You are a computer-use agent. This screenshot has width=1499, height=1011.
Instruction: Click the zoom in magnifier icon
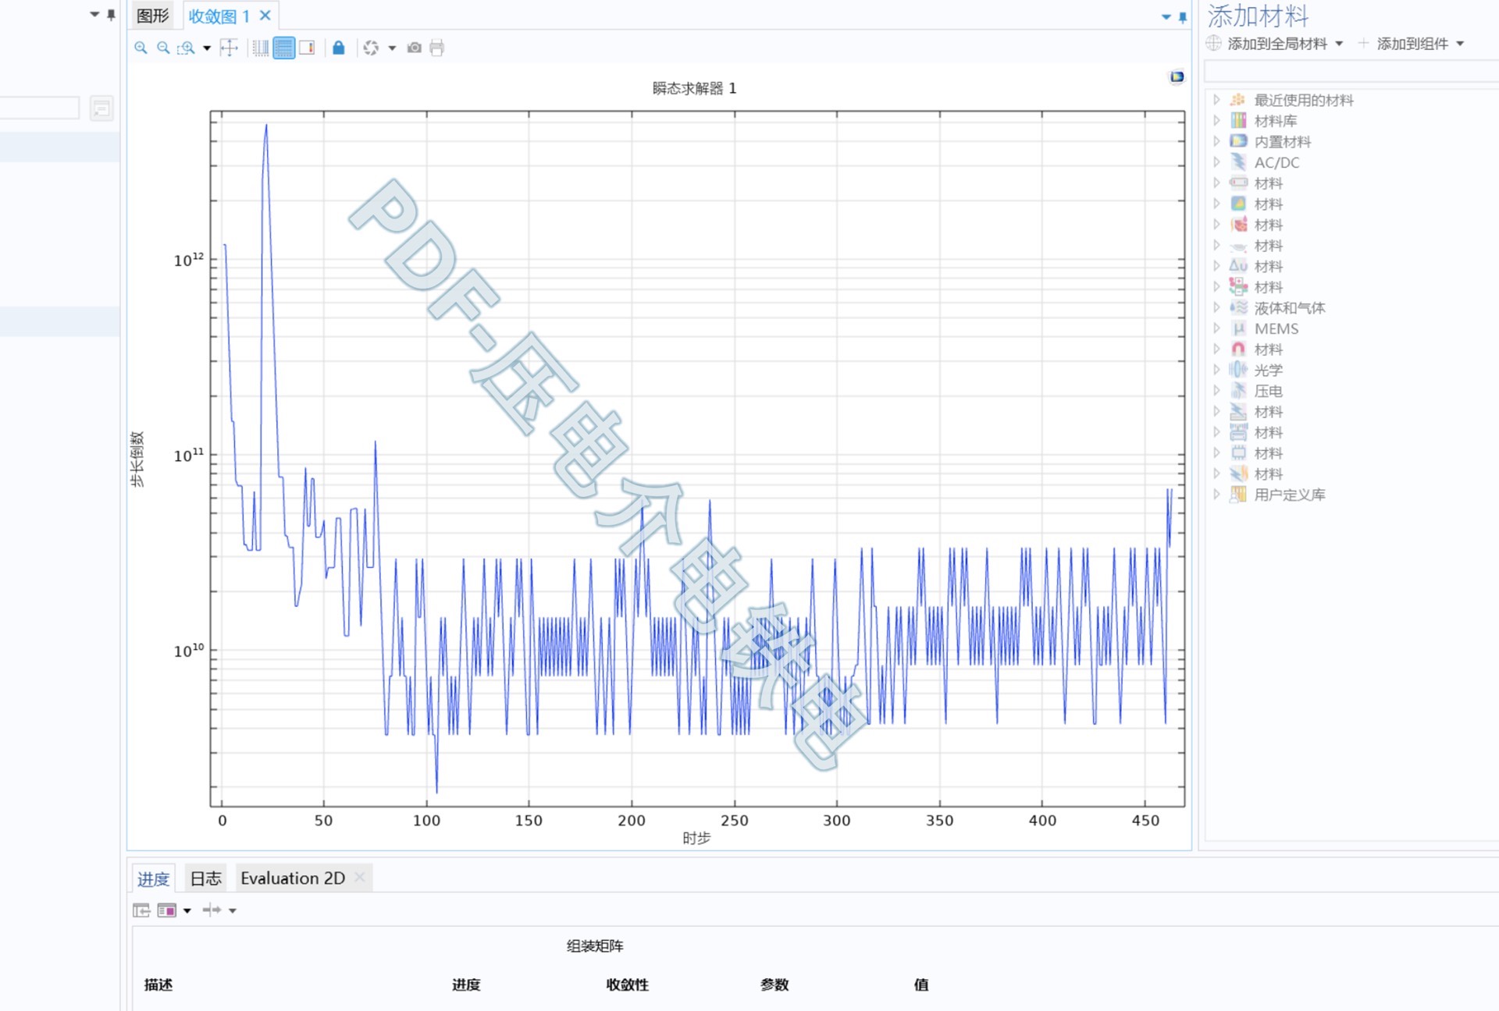(141, 48)
